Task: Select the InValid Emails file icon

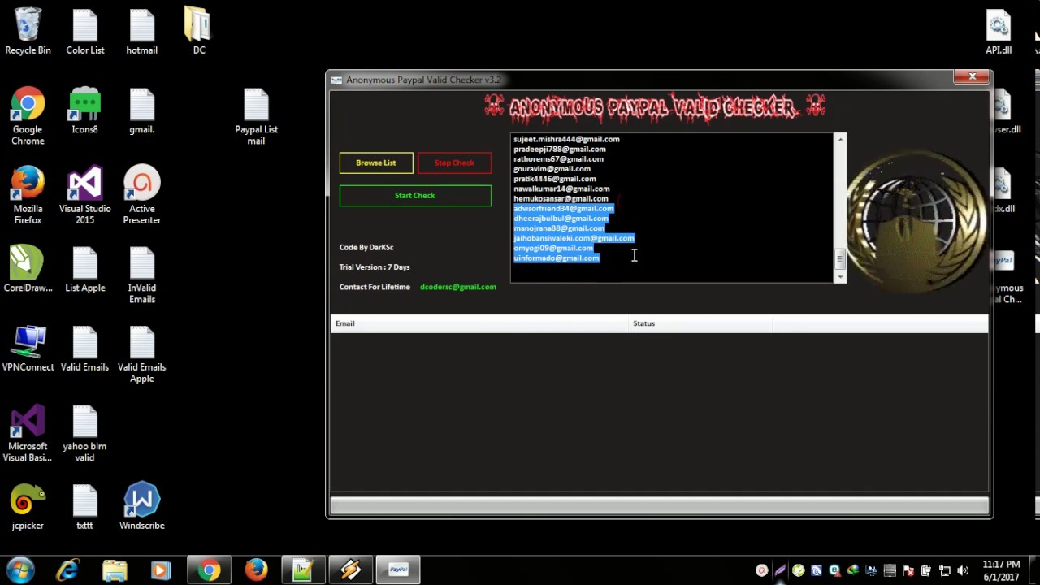Action: point(142,275)
